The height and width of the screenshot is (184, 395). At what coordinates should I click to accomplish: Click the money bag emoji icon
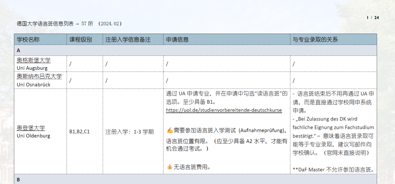[x=169, y=167]
